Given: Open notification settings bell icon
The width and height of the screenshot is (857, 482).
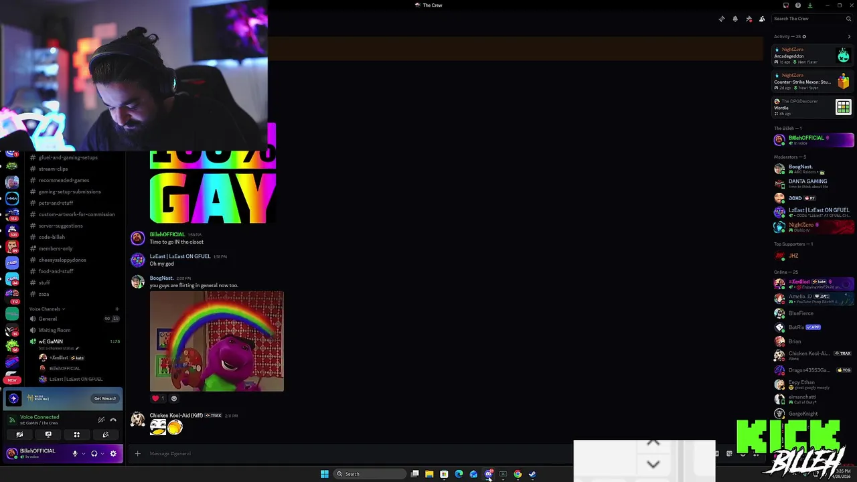Looking at the screenshot, I should coord(735,19).
